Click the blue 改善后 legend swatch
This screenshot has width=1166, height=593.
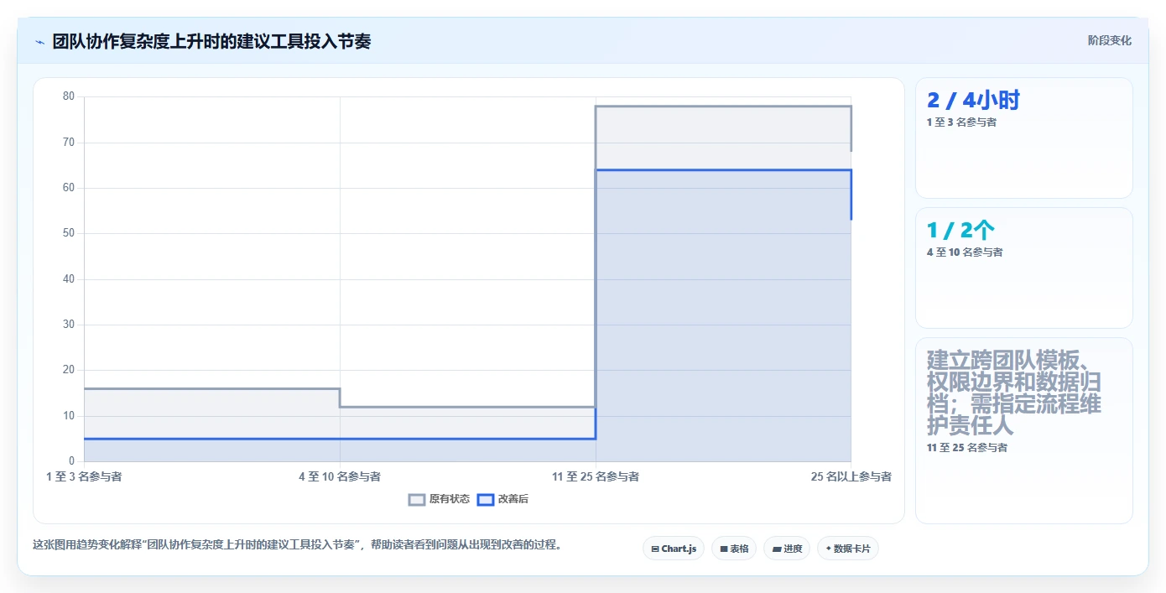485,499
